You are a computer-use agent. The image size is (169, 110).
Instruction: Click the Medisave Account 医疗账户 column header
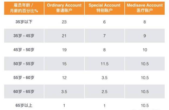click(145, 8)
